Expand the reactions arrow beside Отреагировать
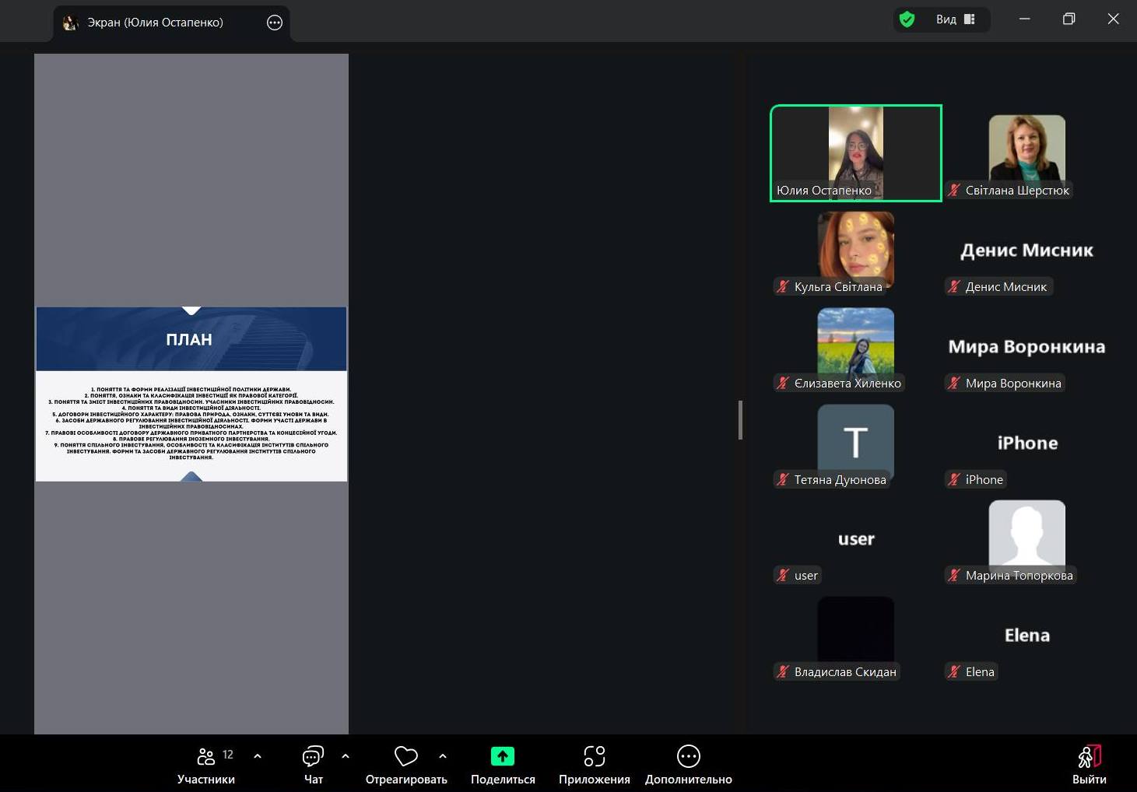This screenshot has height=792, width=1137. (x=443, y=755)
